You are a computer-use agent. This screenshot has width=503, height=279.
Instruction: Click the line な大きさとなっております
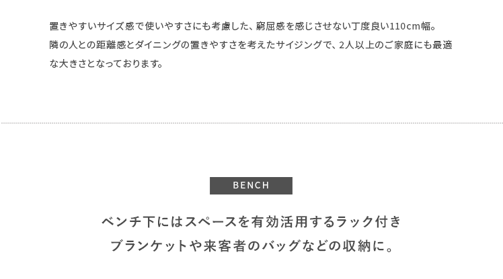pyautogui.click(x=106, y=64)
